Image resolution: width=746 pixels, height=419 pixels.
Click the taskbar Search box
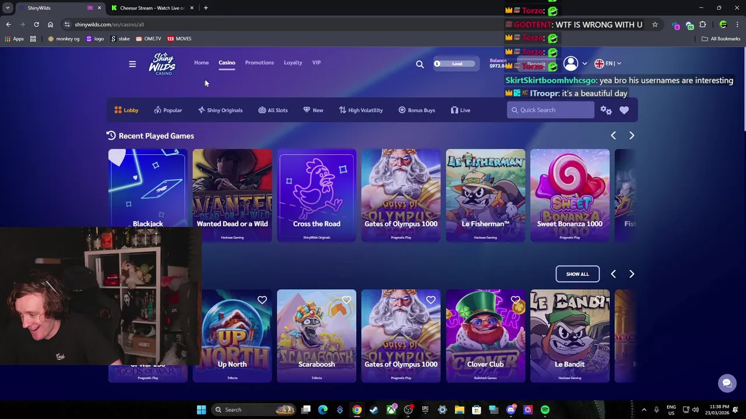tap(254, 410)
